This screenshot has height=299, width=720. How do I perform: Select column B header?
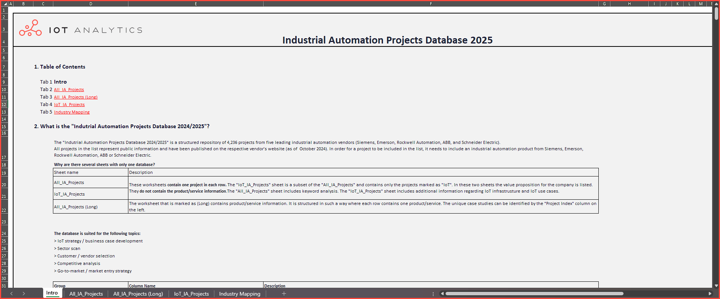click(x=24, y=4)
